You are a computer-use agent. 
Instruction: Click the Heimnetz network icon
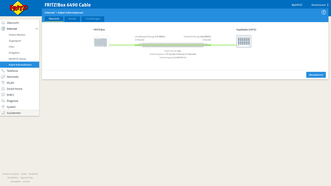tap(3, 77)
